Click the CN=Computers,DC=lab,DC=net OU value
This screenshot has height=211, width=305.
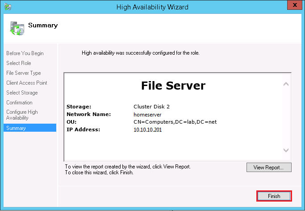point(175,122)
